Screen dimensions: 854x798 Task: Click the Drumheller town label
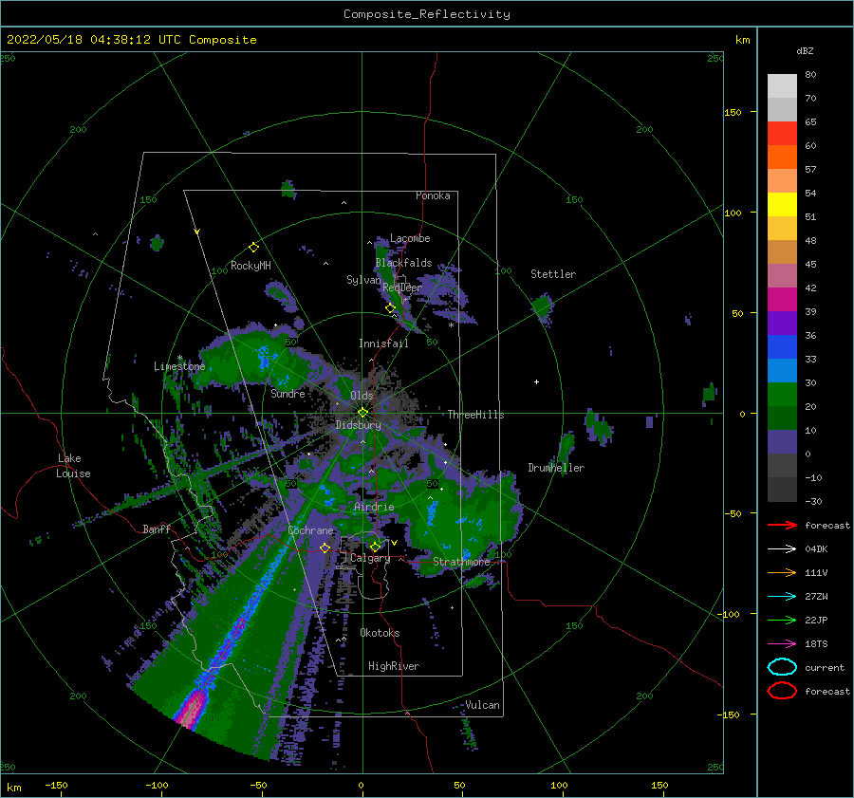[x=556, y=468]
